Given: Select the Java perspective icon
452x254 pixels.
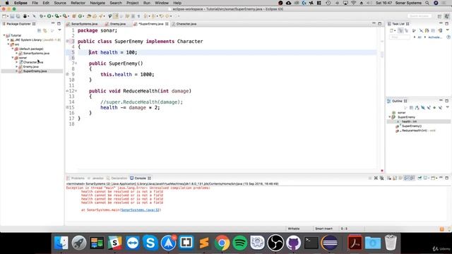Looking at the screenshot, I should [x=447, y=16].
